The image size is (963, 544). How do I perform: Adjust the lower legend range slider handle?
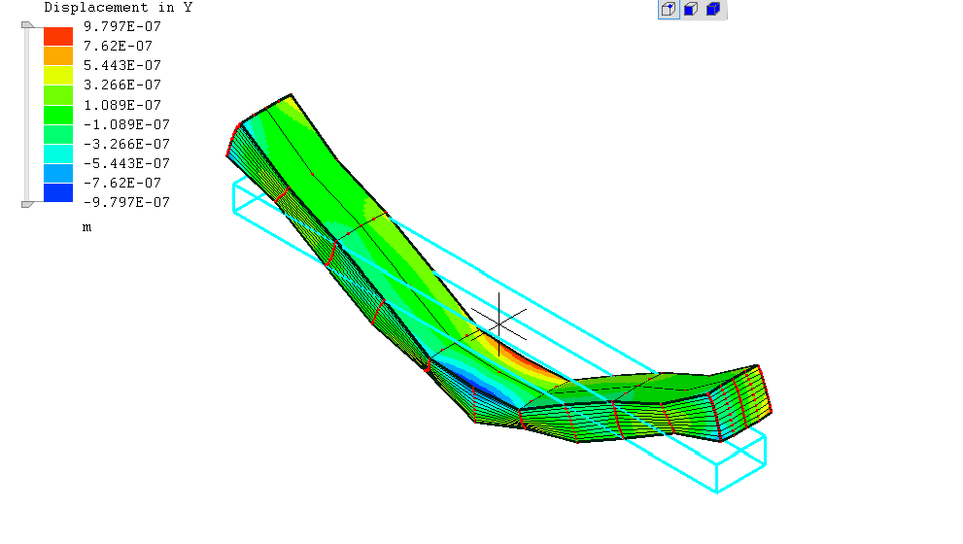(x=27, y=204)
